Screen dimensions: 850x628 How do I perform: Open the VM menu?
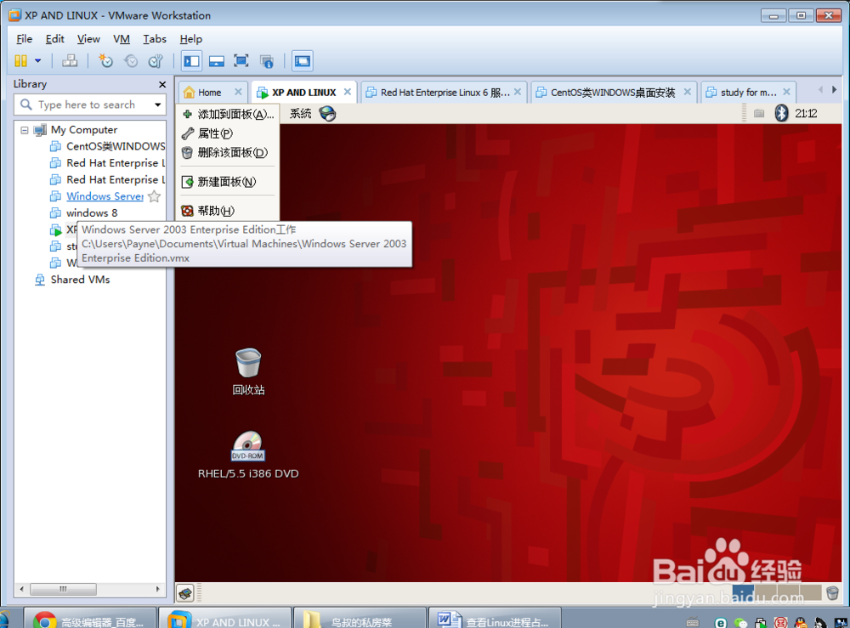122,39
